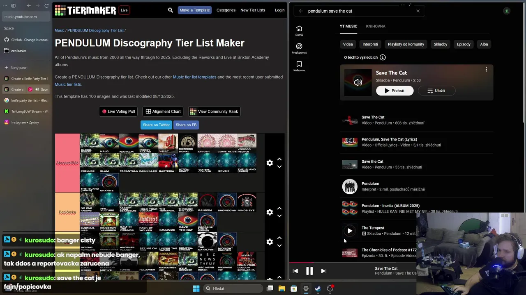Filter by Playlisty od komunity chip

click(x=406, y=44)
